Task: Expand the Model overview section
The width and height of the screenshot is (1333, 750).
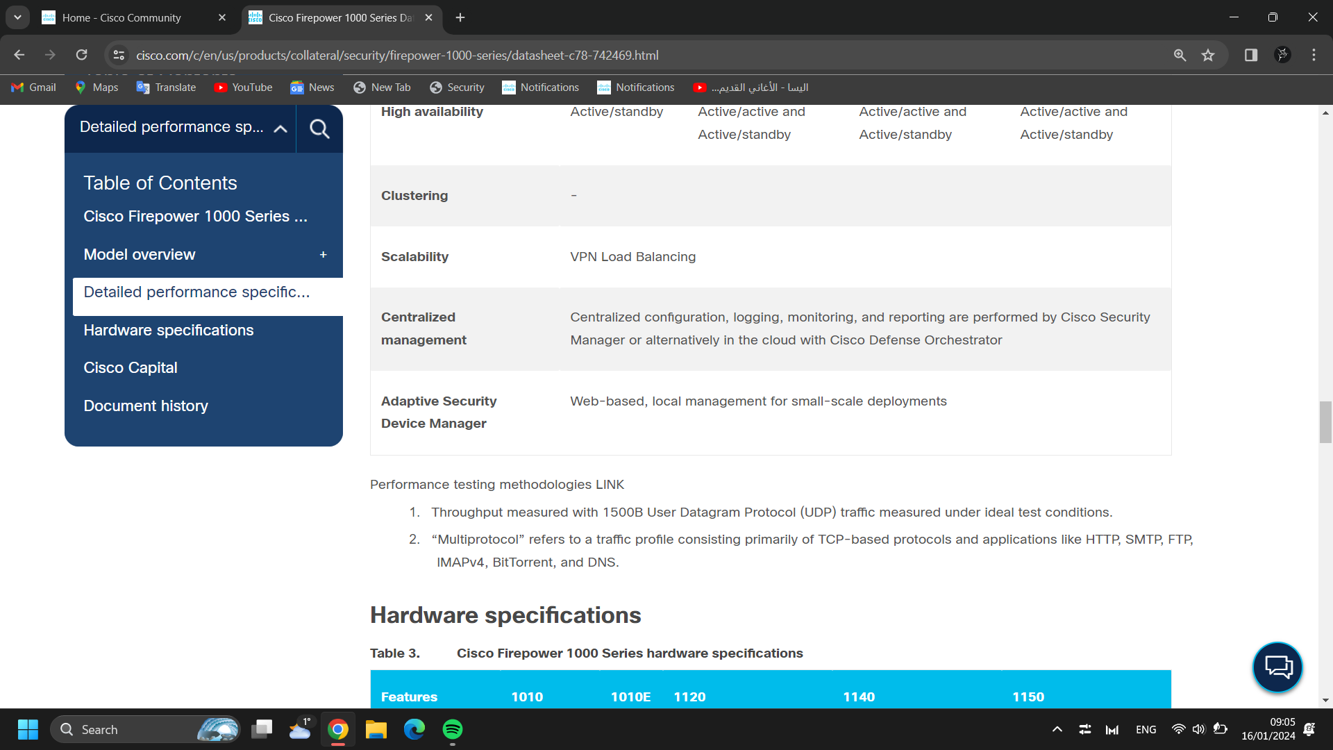Action: [323, 255]
